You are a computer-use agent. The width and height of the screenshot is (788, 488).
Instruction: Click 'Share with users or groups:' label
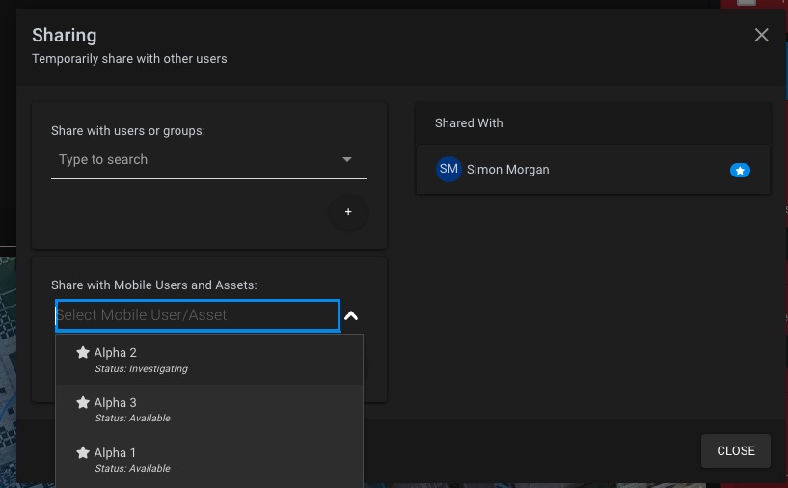[x=128, y=130]
